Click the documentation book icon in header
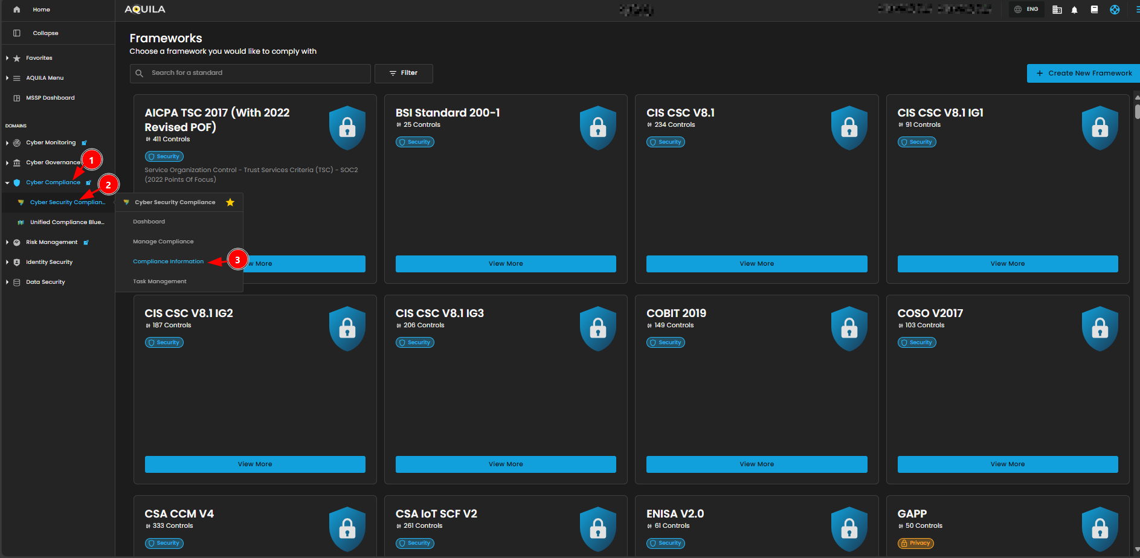 pos(1094,10)
